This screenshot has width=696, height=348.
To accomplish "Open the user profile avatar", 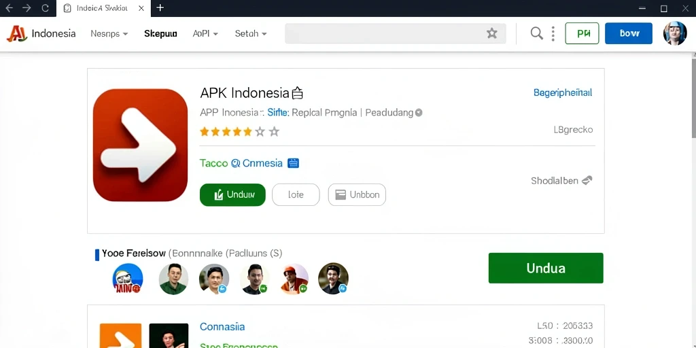I will coord(675,33).
